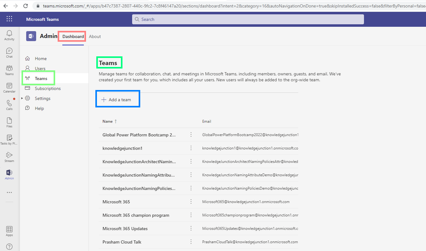The width and height of the screenshot is (426, 251).
Task: Click the Teams search box
Action: pos(248,19)
